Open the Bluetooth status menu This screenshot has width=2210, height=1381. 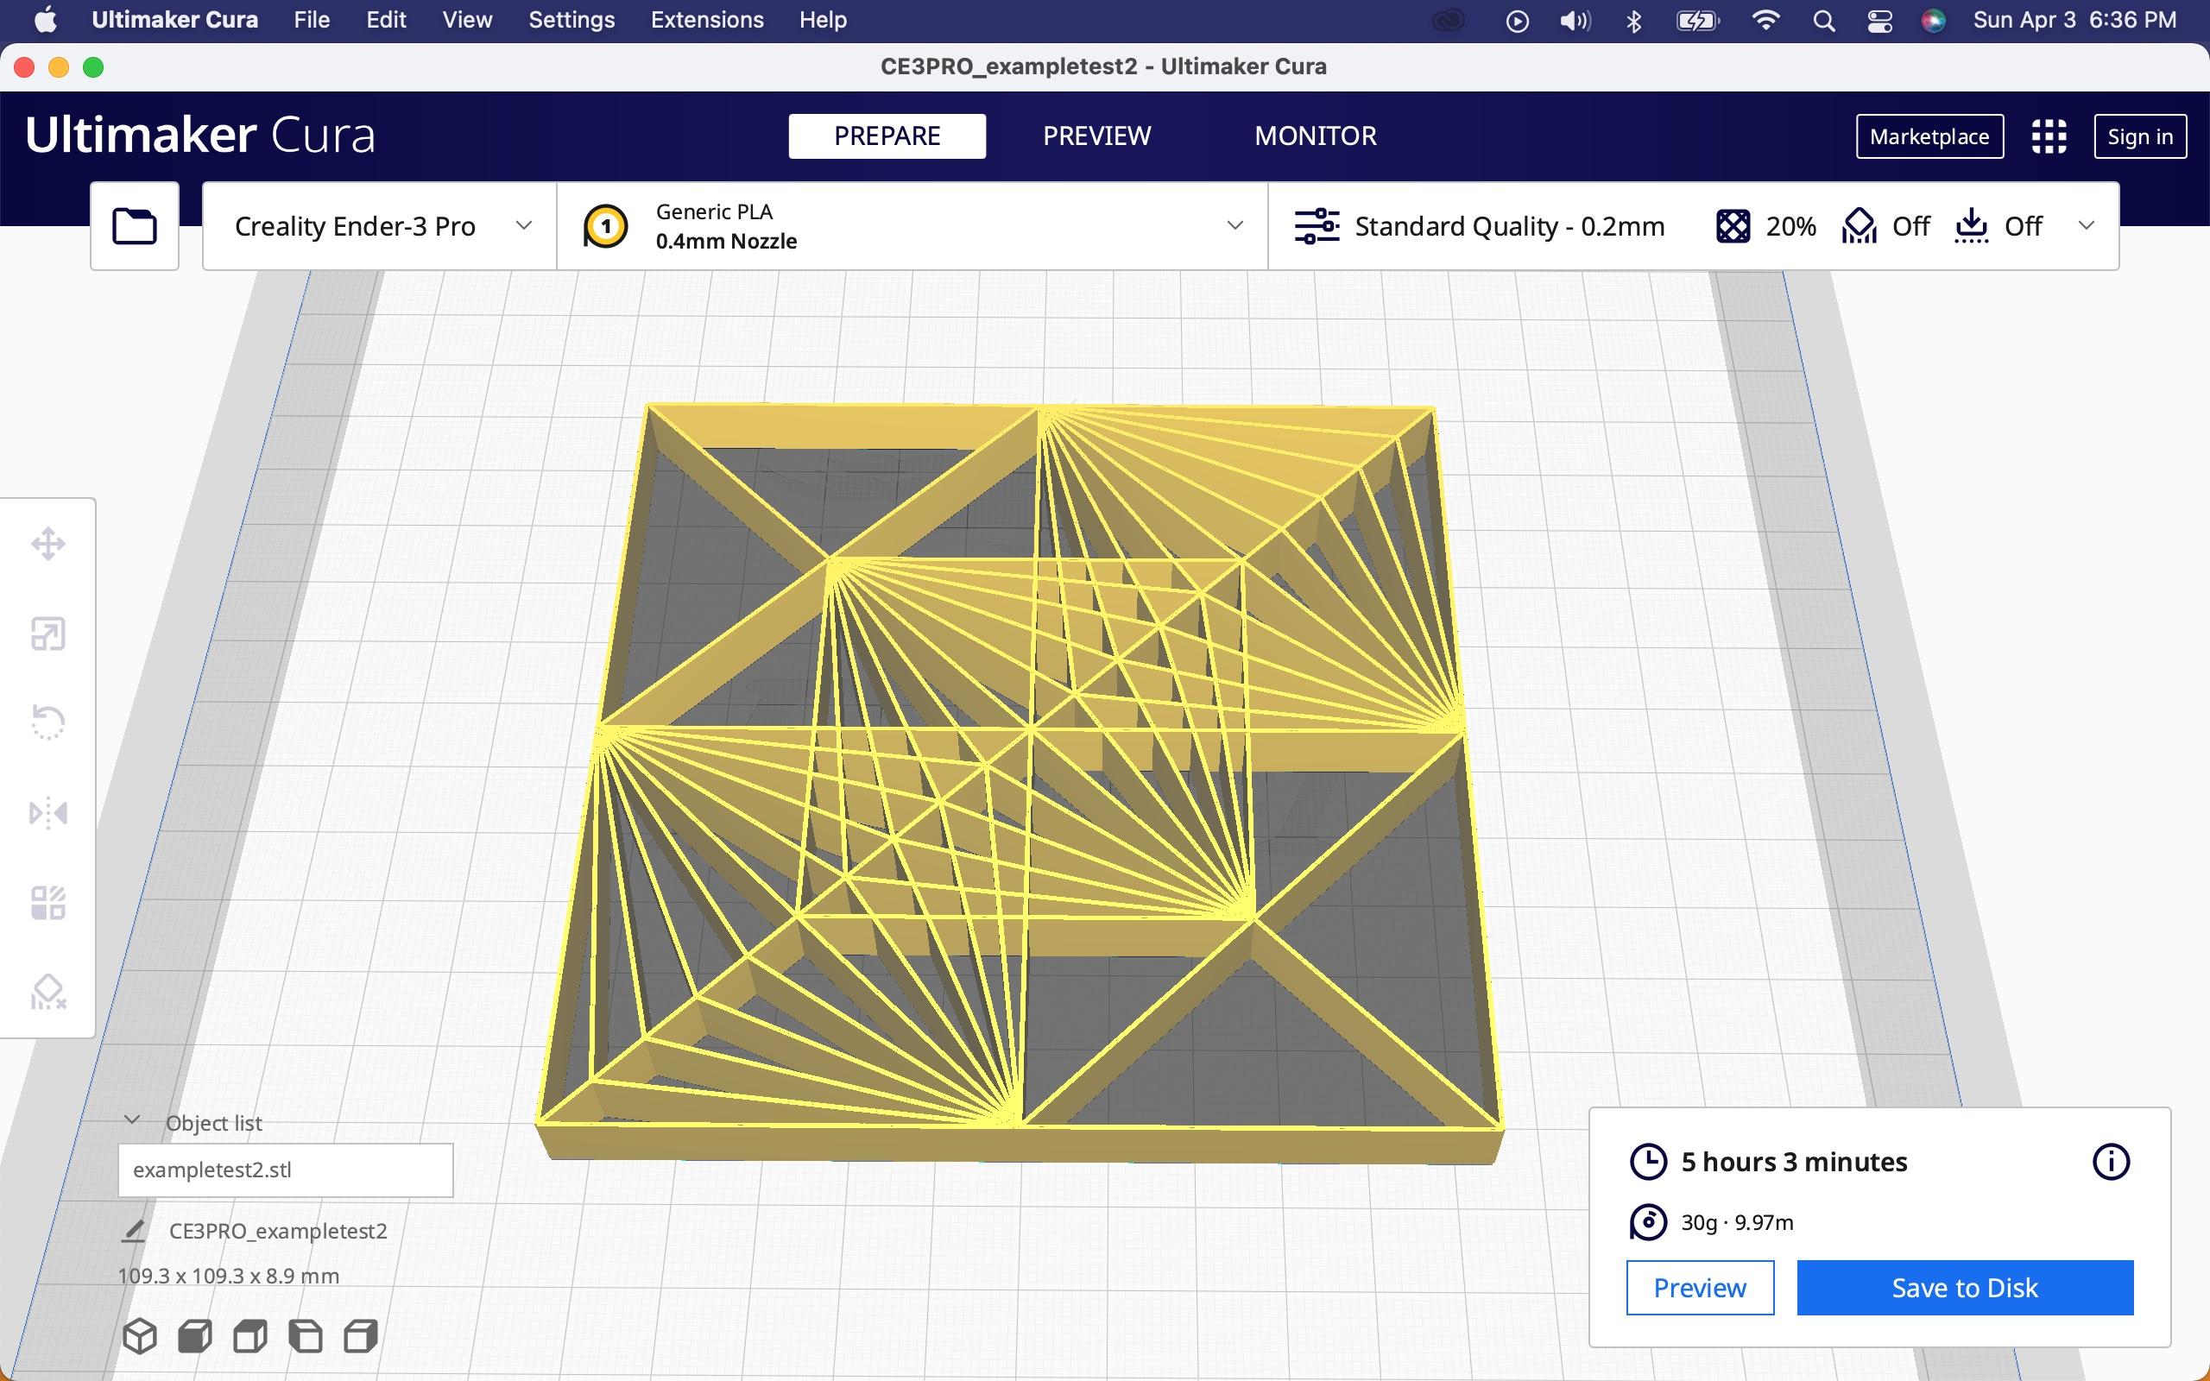coord(1635,20)
